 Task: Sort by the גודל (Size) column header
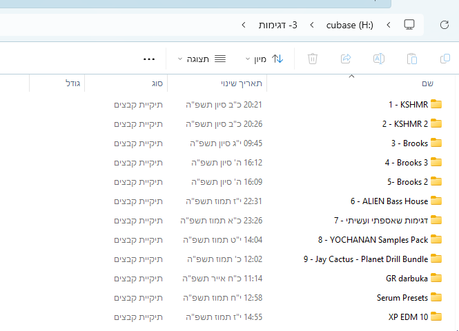click(57, 83)
